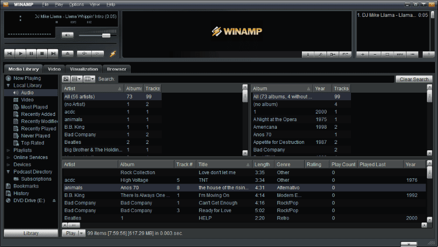Open the Play menu
The width and height of the screenshot is (438, 247).
pos(58,5)
